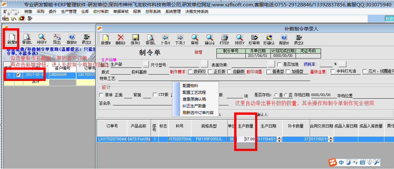Check the 加强型 checkbox
394x169 pixels.
(288, 72)
